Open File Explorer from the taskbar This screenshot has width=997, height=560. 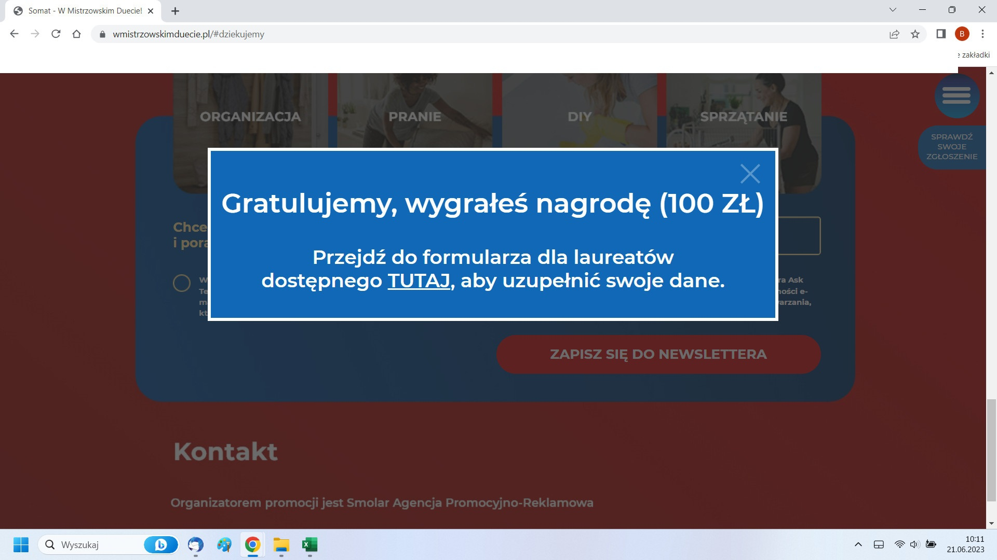(x=281, y=545)
